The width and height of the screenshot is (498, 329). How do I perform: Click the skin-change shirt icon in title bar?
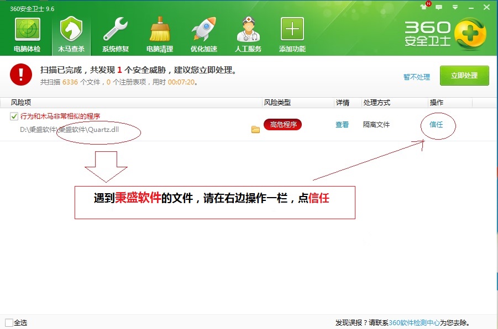[x=424, y=7]
